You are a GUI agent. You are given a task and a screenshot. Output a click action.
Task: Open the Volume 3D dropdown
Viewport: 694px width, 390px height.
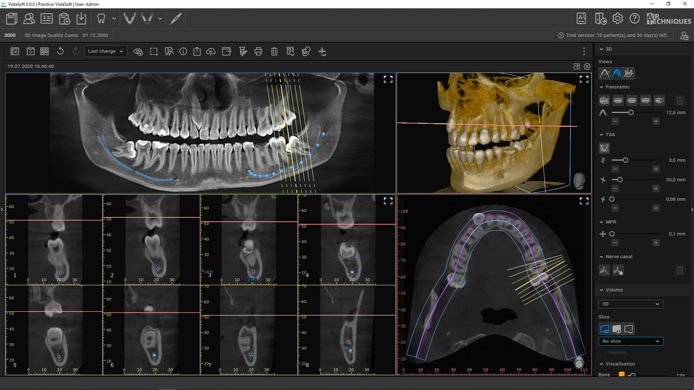tap(631, 304)
